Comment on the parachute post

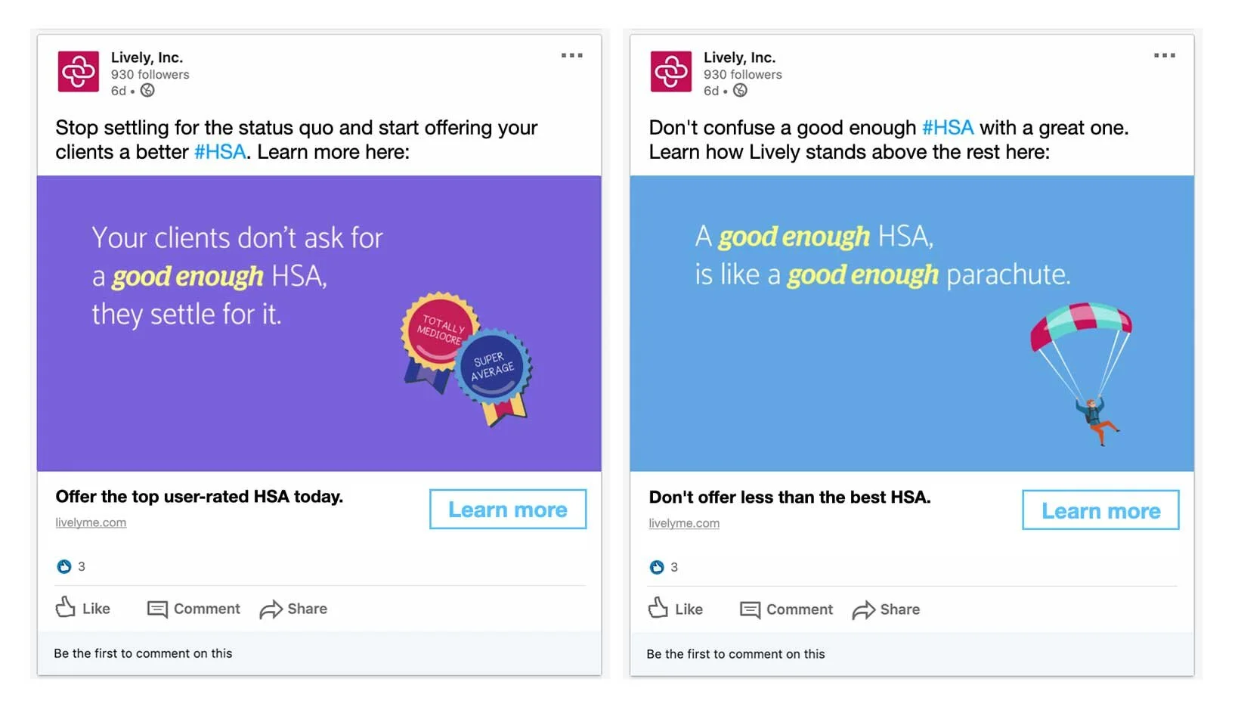pyautogui.click(x=786, y=609)
